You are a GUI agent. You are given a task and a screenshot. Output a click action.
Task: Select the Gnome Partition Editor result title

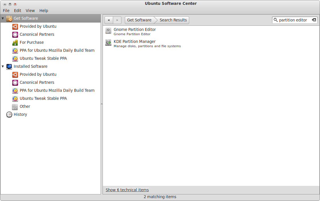135,29
